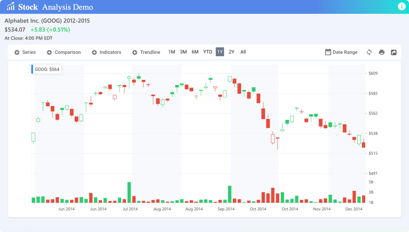Click the blue GOOG series color marker
Screen dimensions: 409x232
tap(32, 69)
